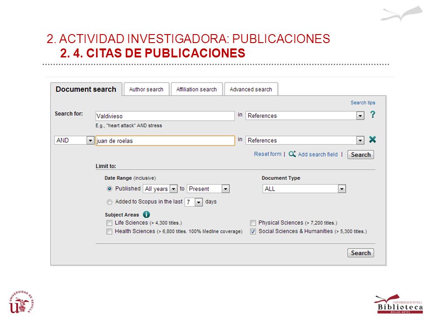Click the Add search field magnifier icon
The width and height of the screenshot is (431, 323).
[292, 154]
